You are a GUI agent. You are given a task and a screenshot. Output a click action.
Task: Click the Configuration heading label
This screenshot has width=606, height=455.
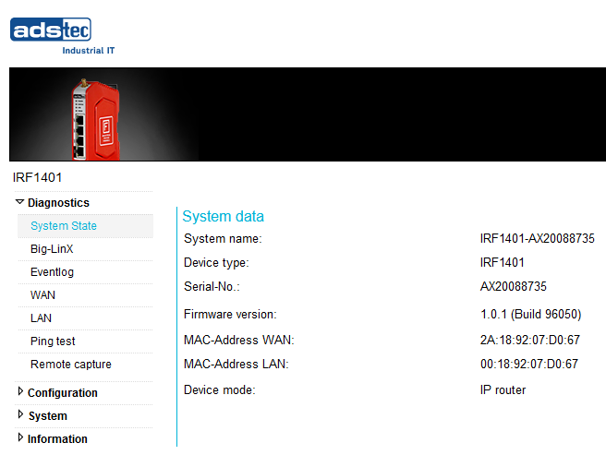[63, 393]
